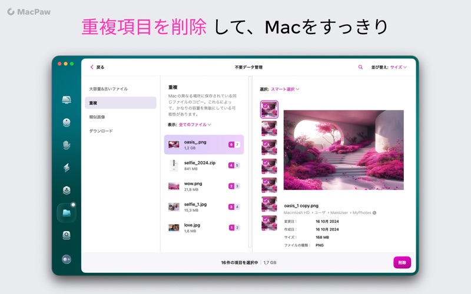
Task: Uncheck the third oasis duplicate thumbnail checkbox
Action: [265, 143]
